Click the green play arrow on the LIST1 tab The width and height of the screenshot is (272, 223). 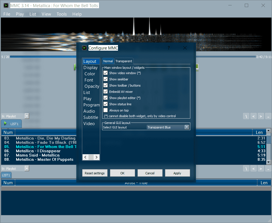point(5,123)
